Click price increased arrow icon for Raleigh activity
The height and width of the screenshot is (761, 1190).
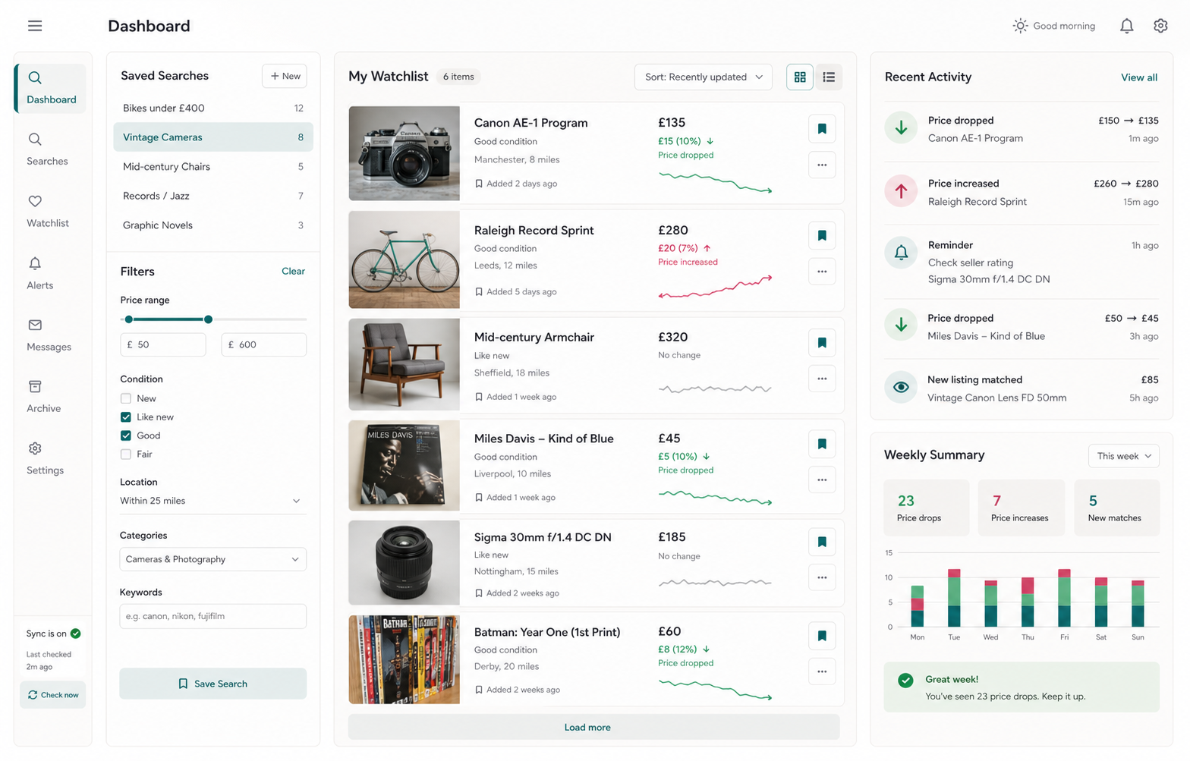click(x=901, y=191)
